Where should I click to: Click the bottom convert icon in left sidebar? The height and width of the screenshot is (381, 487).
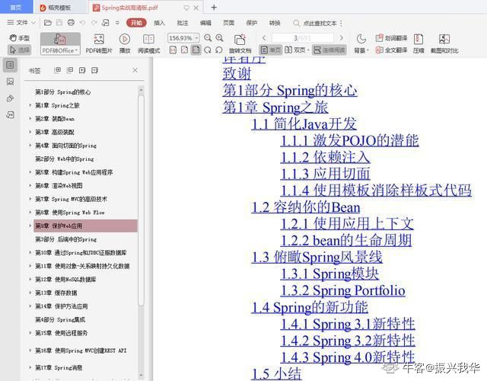click(10, 115)
